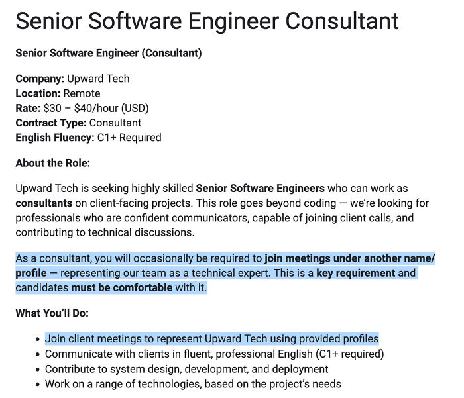Screen dimensions: 464x398
Task: Click the Rate: $30 – $40/hour text
Action: [x=82, y=108]
